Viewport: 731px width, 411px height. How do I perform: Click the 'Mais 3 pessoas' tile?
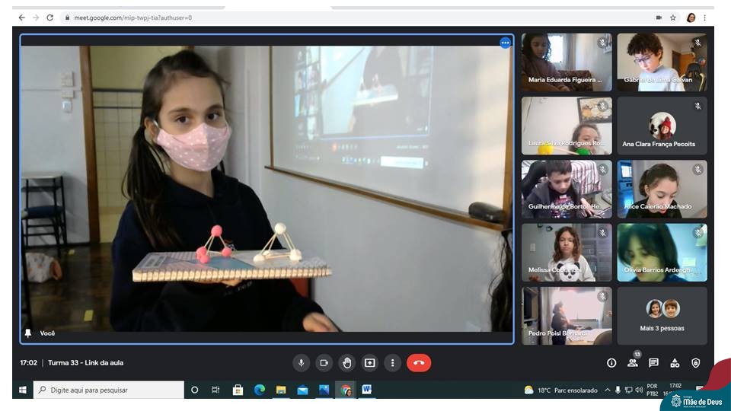click(662, 315)
